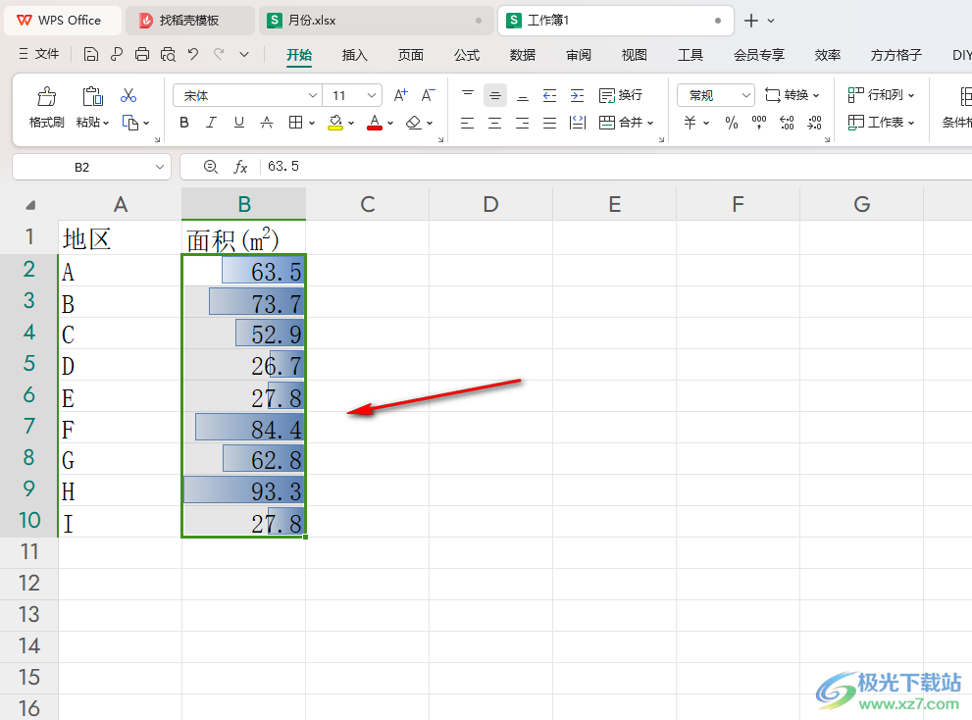The image size is (972, 720).
Task: Open the 转换 dropdown
Action: (x=793, y=95)
